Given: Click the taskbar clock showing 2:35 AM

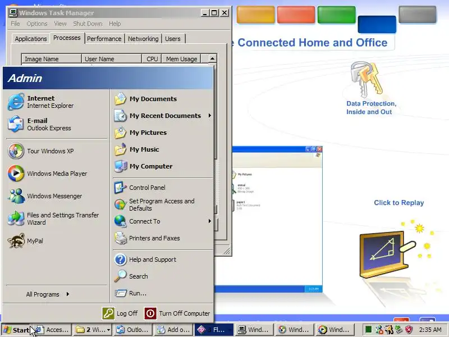Looking at the screenshot, I should point(430,330).
